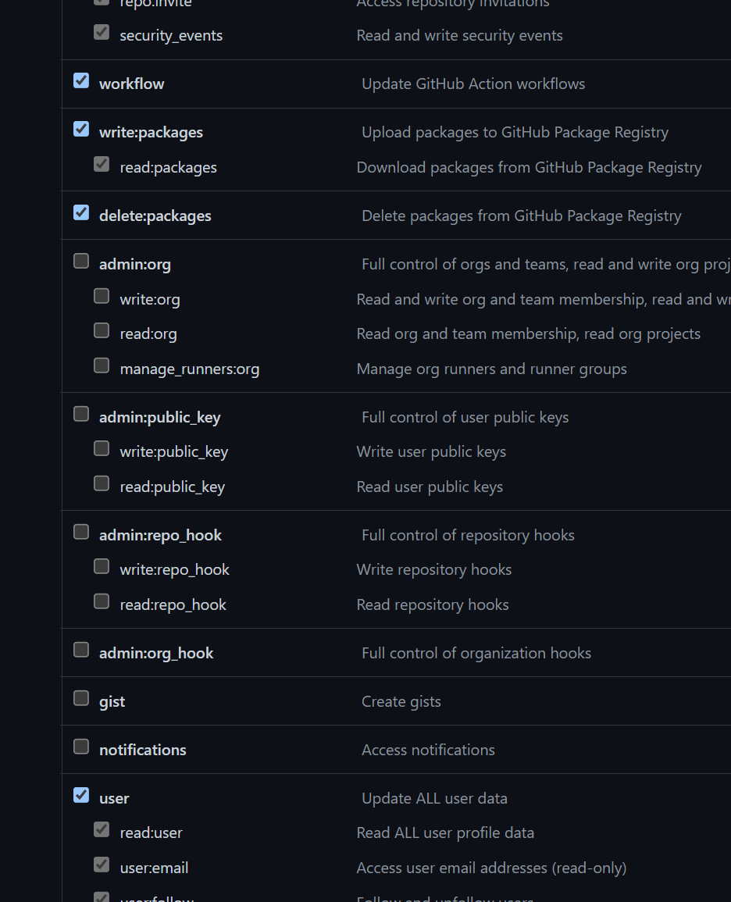Check the gist scope checkbox
Viewport: 731px width, 902px height.
[x=81, y=698]
